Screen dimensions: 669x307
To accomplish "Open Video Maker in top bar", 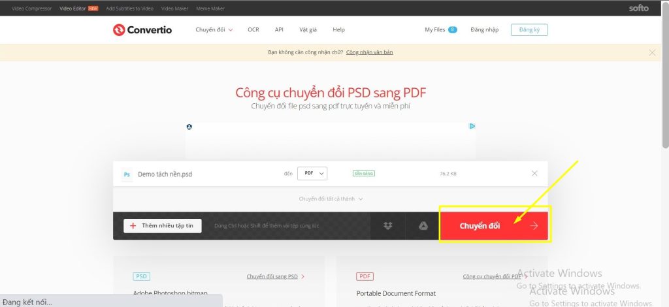I will (174, 8).
